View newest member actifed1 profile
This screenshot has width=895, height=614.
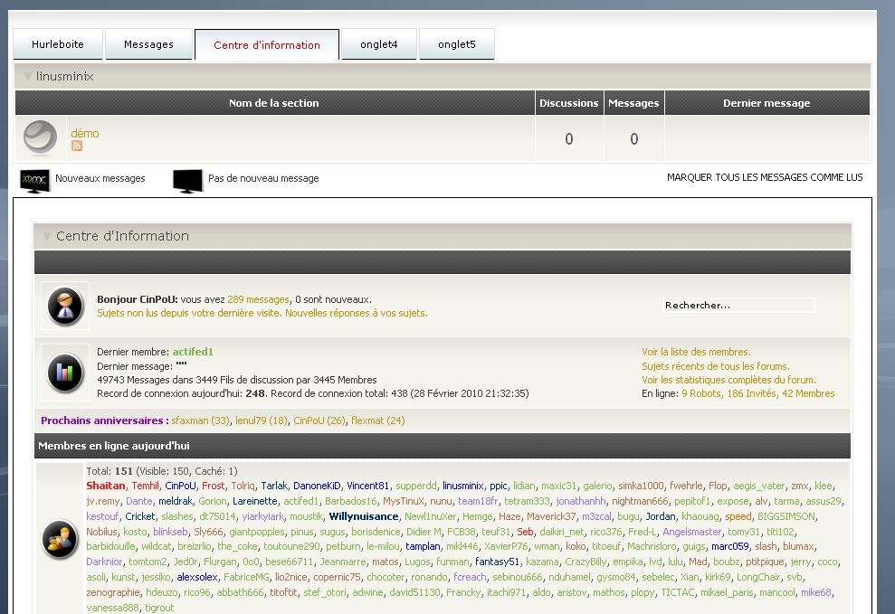click(x=193, y=352)
